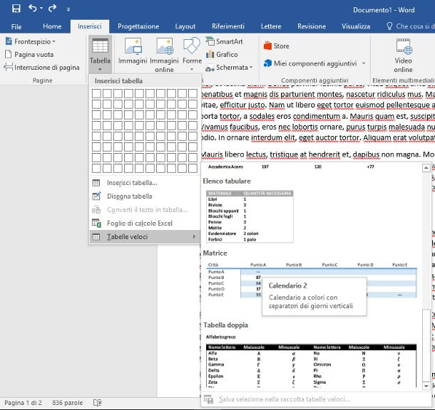Screen dimensions: 435x410
Task: Click the Undo arrow icon
Action: [x=34, y=9]
